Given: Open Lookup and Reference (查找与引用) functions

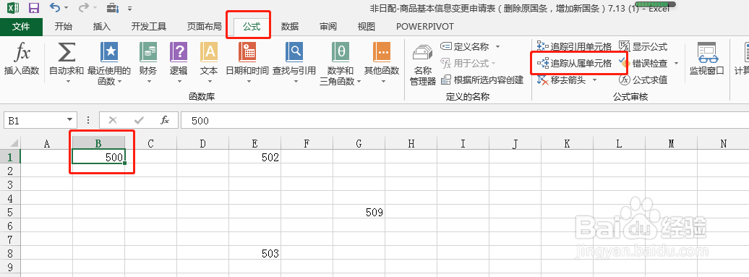Looking at the screenshot, I should click(294, 64).
